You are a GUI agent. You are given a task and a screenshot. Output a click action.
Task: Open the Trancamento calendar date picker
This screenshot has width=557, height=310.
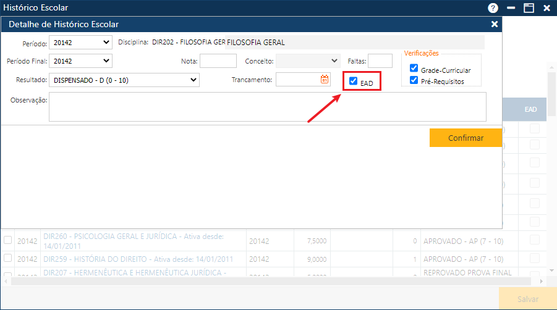tap(325, 79)
